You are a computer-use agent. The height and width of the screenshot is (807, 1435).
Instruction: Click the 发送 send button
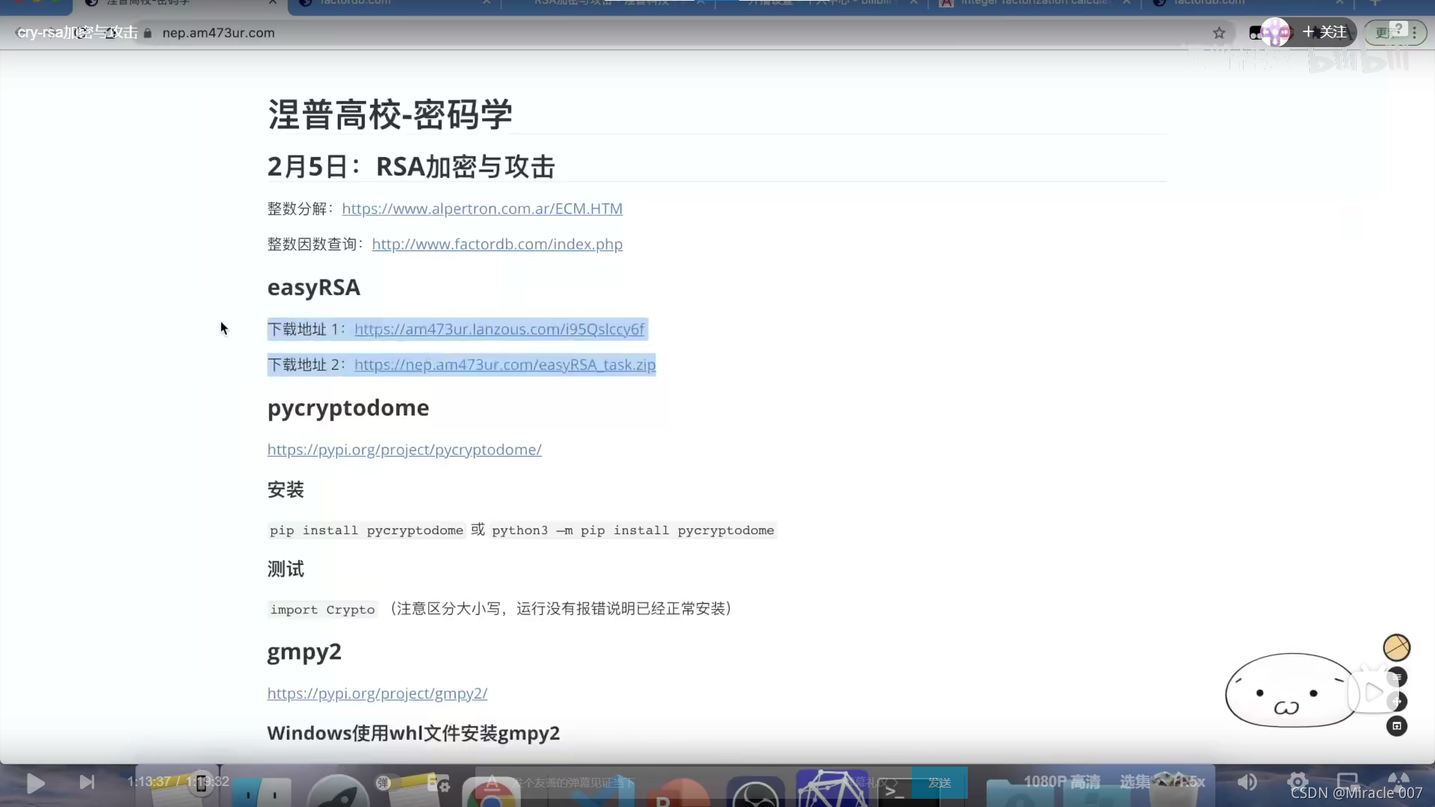(x=939, y=782)
